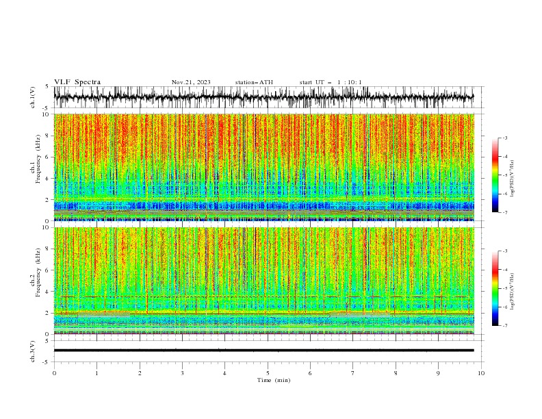This screenshot has height=419, width=542.
Task: Click the "-7" label on lower colorbar
Action: [504, 325]
